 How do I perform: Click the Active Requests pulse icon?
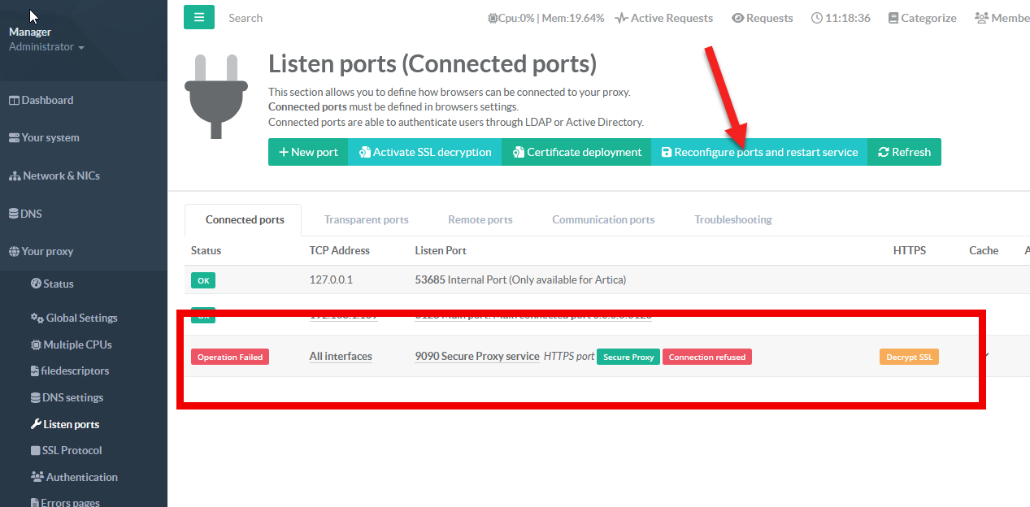point(621,18)
